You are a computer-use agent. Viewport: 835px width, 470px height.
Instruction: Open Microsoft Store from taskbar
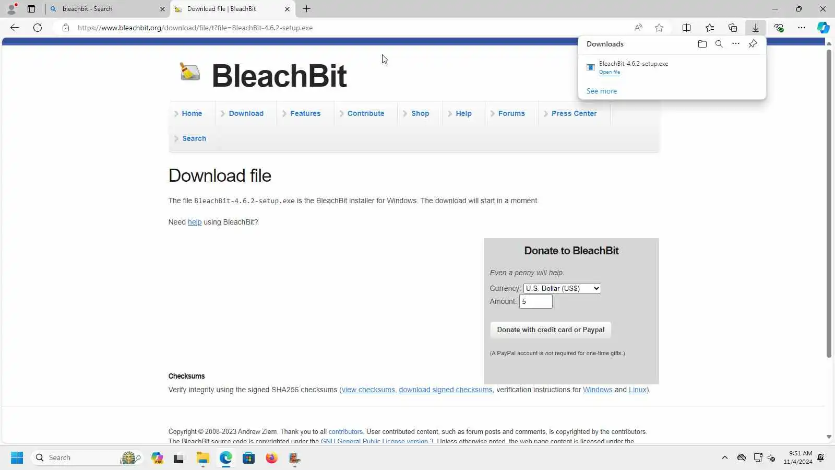pyautogui.click(x=248, y=458)
